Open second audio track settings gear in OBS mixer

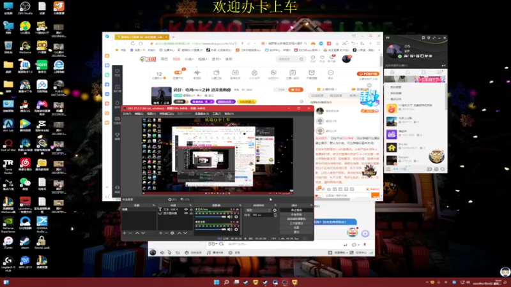pos(236,230)
